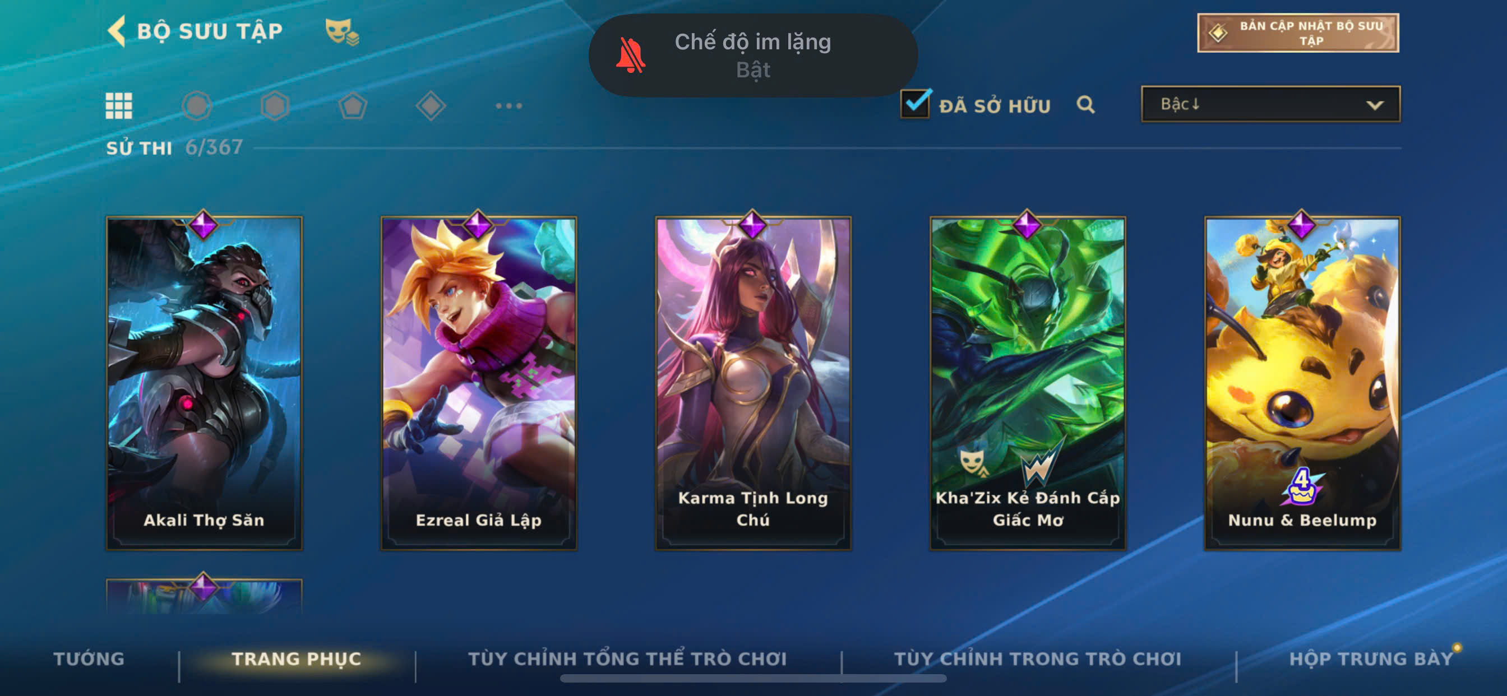The image size is (1507, 696).
Task: Open the masks and coins icon
Action: pyautogui.click(x=341, y=31)
